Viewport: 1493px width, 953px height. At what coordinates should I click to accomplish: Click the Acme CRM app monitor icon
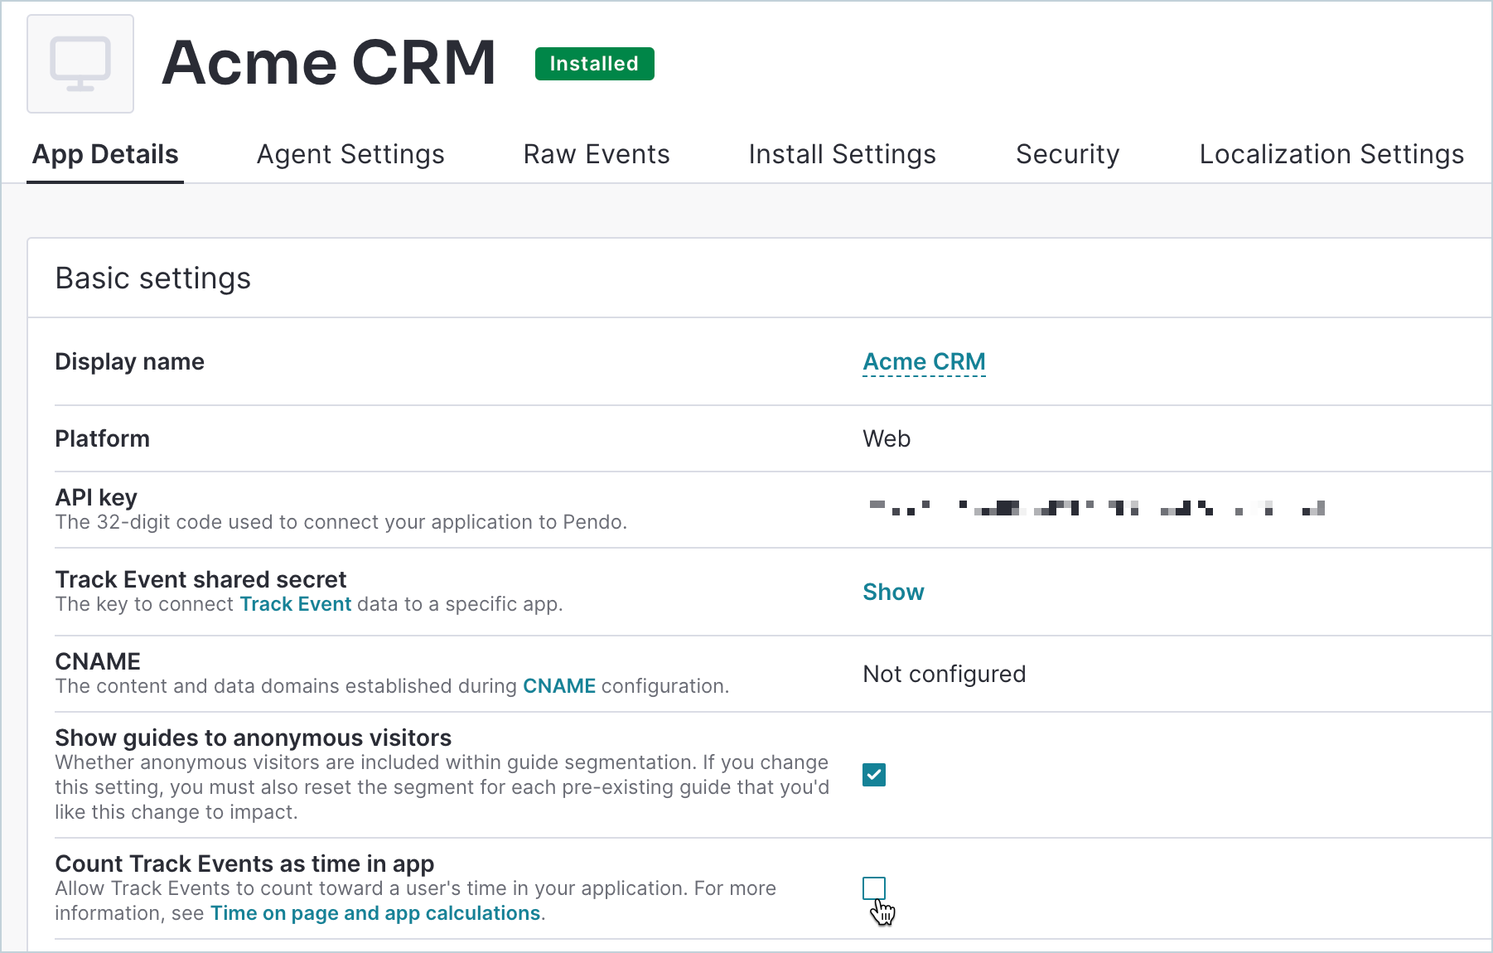coord(80,64)
